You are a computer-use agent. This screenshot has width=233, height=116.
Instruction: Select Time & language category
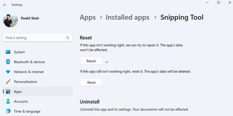click(27, 111)
